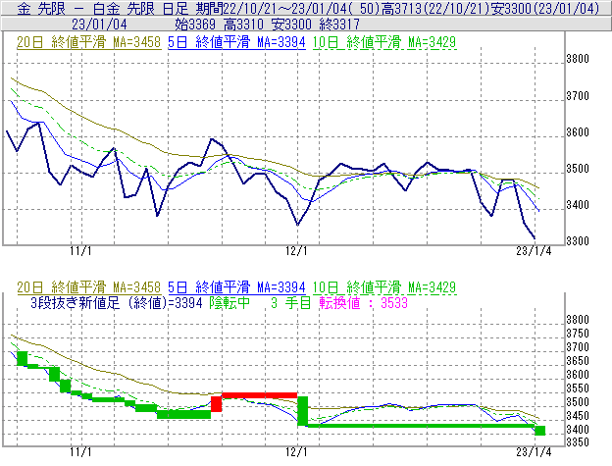Click the last green block at 23/1/4 in the lower chart
The width and height of the screenshot is (612, 466).
click(540, 431)
